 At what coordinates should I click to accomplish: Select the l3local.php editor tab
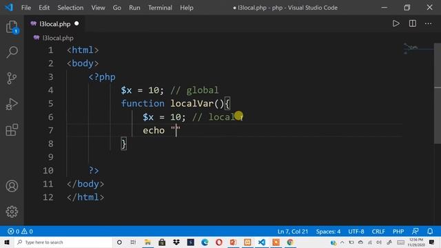click(55, 24)
